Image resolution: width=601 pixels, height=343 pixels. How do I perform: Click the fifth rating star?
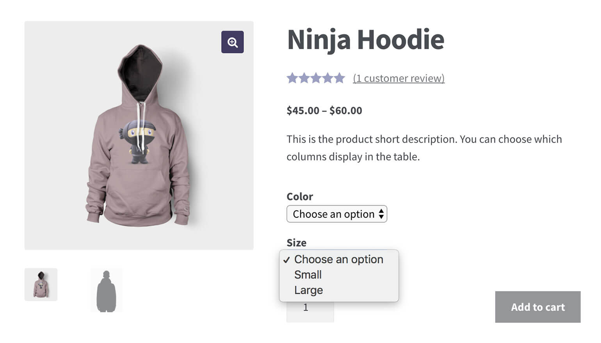(x=339, y=78)
